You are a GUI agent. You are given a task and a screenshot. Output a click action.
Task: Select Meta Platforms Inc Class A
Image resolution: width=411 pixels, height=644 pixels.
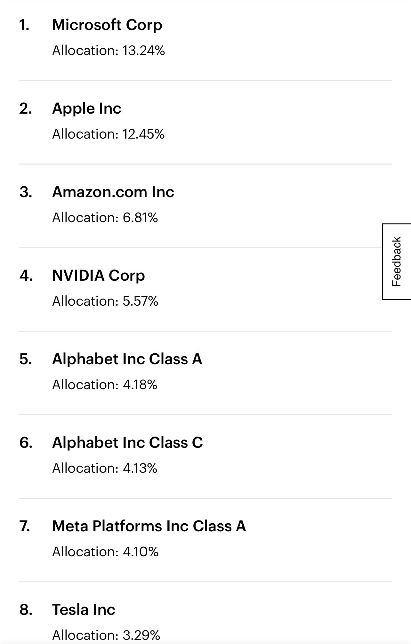149,526
